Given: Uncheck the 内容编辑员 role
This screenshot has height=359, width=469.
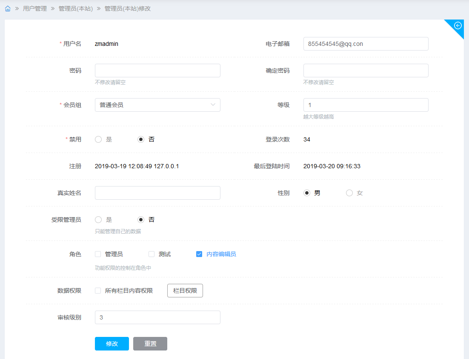Looking at the screenshot, I should pyautogui.click(x=199, y=254).
